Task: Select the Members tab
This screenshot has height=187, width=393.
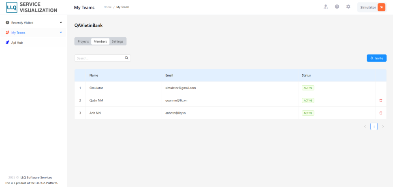Action: click(x=100, y=41)
